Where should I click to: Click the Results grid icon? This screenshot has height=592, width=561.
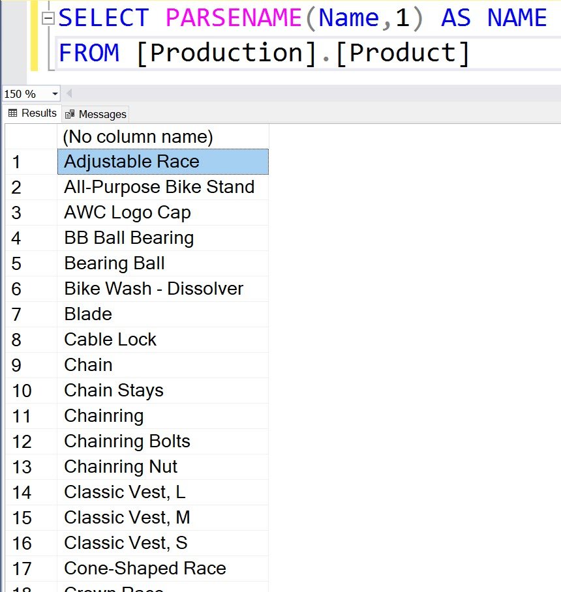[x=13, y=113]
